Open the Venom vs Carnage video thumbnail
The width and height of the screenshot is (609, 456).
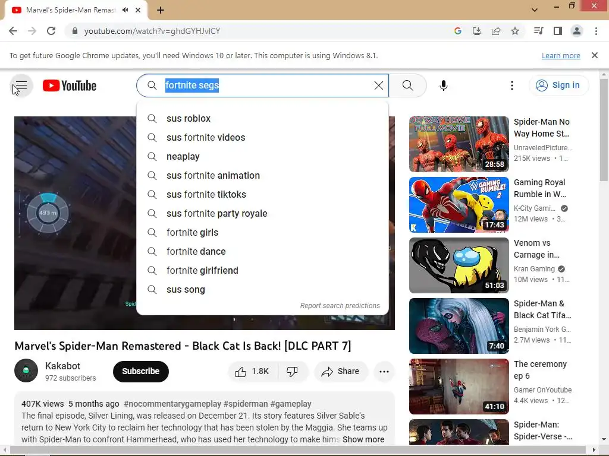pos(459,265)
